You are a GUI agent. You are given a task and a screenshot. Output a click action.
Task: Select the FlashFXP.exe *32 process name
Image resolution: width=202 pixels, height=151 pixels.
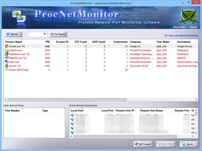[18, 58]
